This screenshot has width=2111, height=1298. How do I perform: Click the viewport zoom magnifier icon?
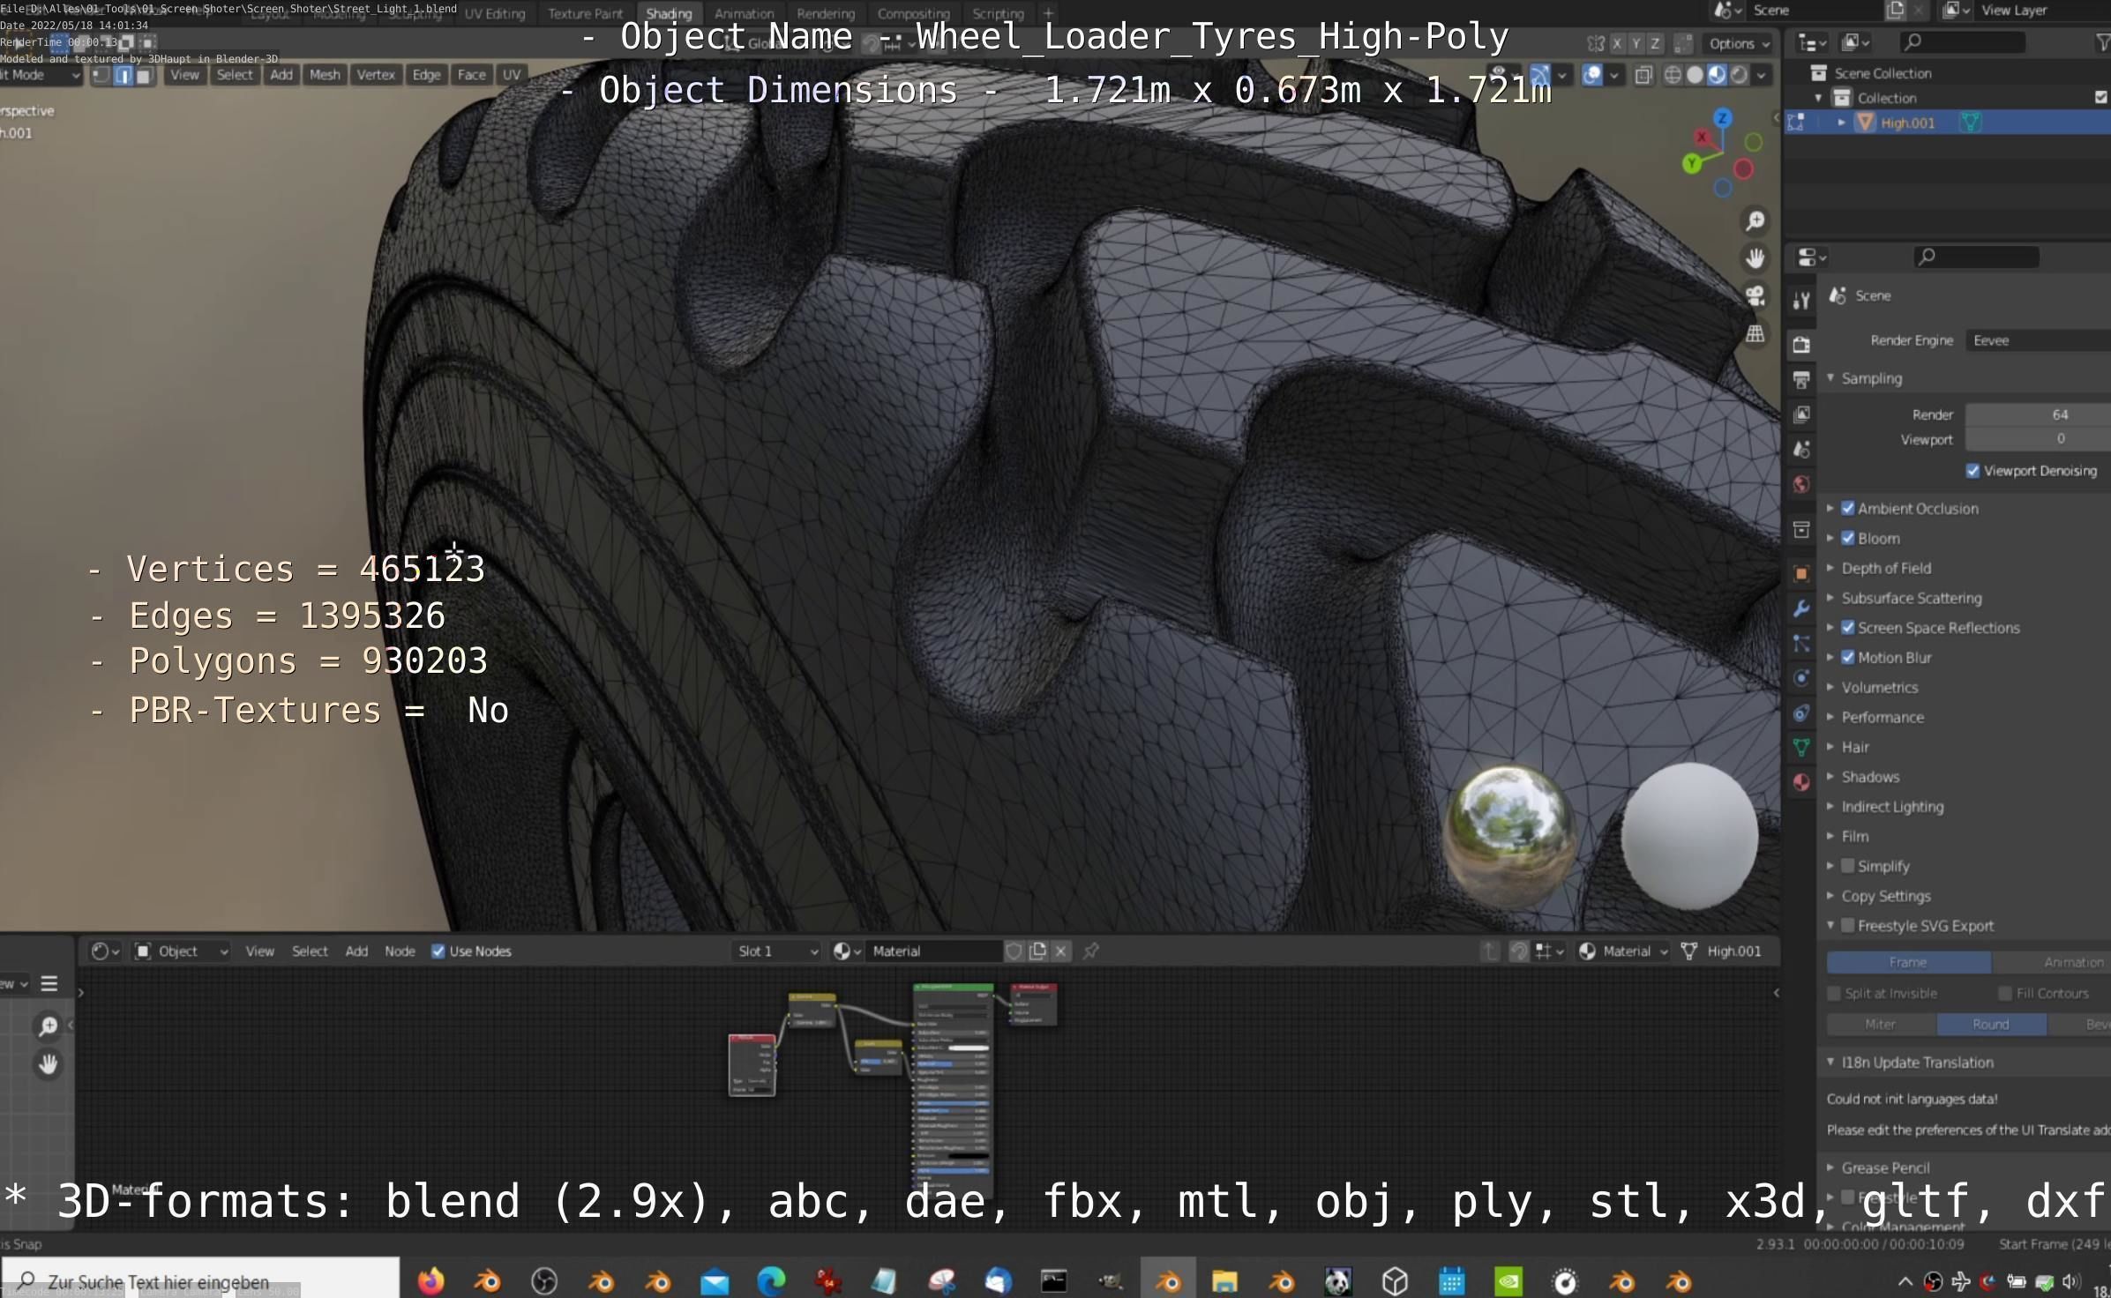pos(1755,220)
